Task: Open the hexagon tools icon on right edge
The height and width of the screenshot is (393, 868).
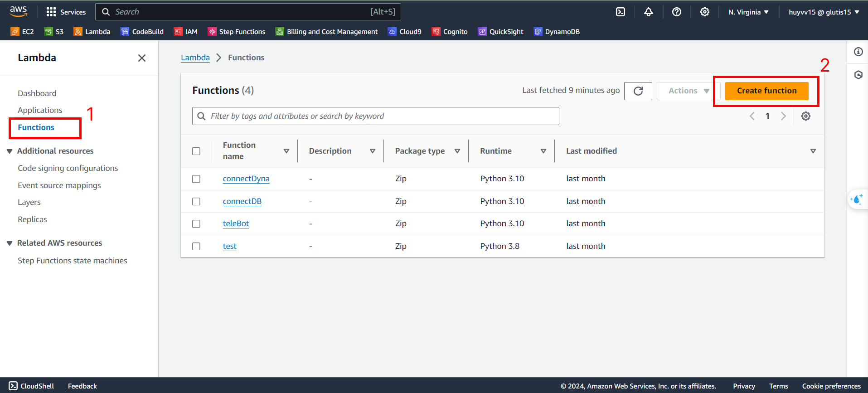Action: (858, 75)
